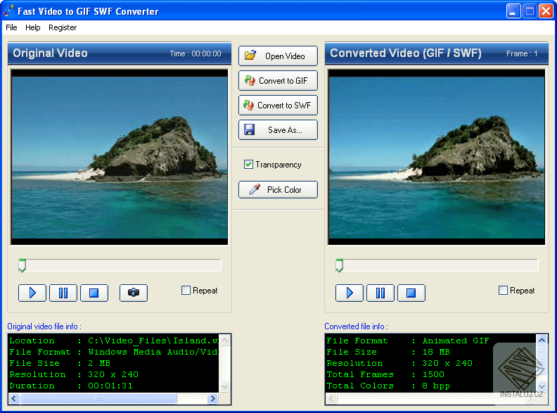Click the Duration 00:01:31 row
This screenshot has height=413, width=557.
[71, 386]
